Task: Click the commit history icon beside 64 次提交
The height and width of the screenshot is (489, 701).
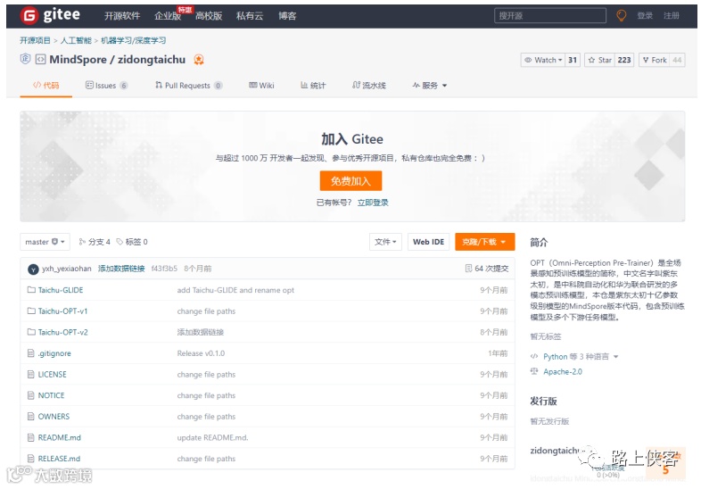Action: (x=468, y=268)
